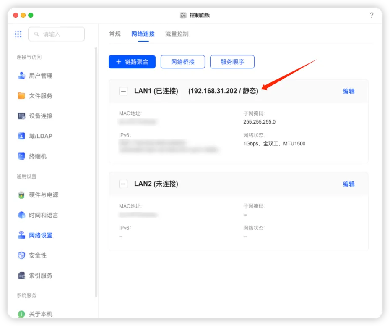390x326 pixels.
Task: Select 网络设置 in sidebar
Action: 41,235
